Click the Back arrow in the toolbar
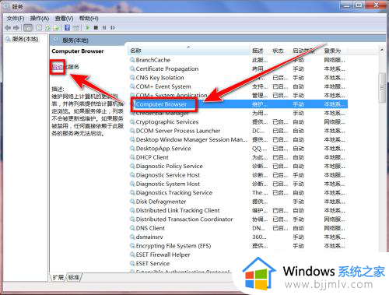389x295 pixels. (x=8, y=28)
